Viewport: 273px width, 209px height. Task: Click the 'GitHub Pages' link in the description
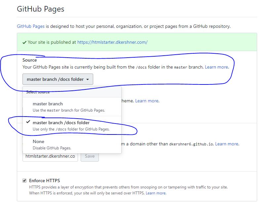click(x=31, y=26)
